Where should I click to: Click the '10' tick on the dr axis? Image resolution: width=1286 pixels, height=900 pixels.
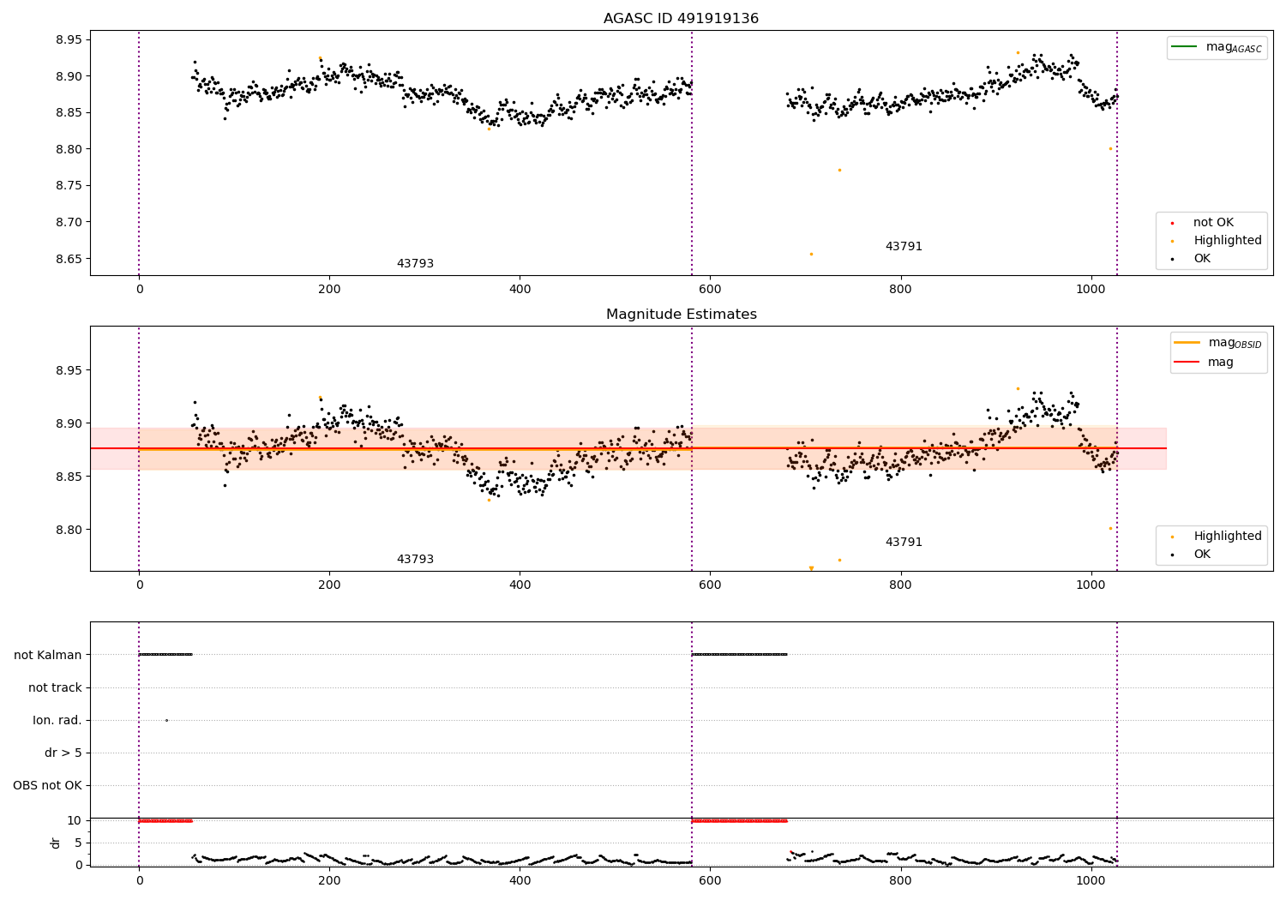75,820
